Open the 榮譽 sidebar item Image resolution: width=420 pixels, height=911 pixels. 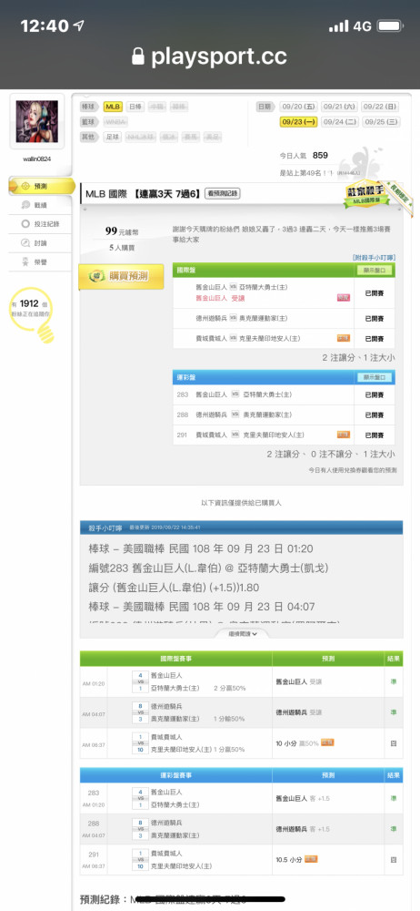[41, 262]
